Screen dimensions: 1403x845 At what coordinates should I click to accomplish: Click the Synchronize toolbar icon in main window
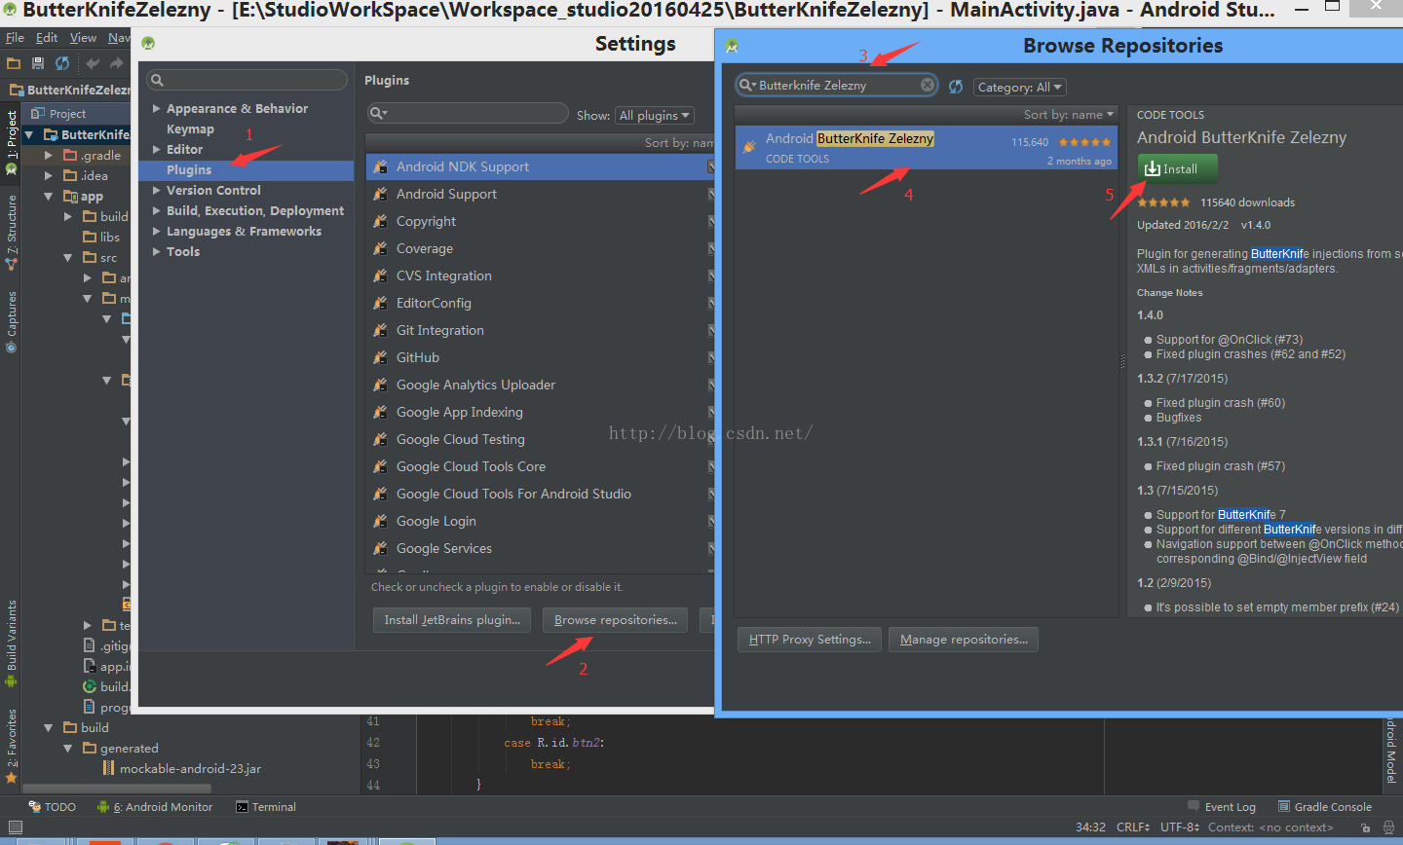click(62, 63)
